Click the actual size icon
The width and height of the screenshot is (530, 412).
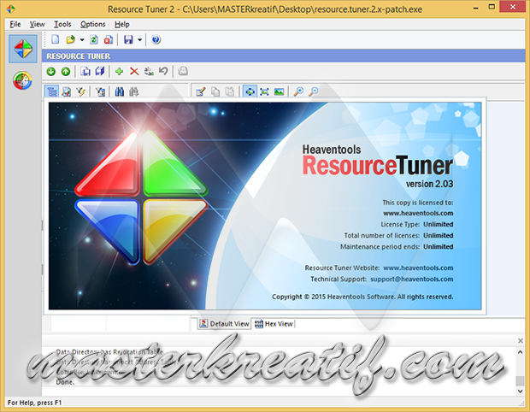pos(264,91)
